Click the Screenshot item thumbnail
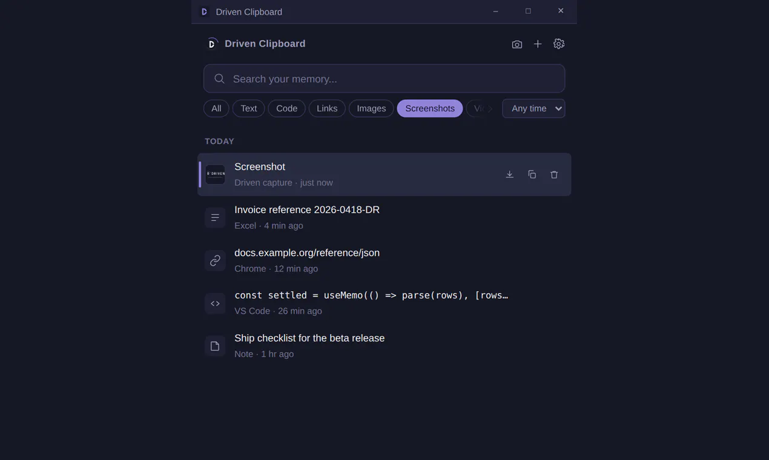 (x=215, y=174)
